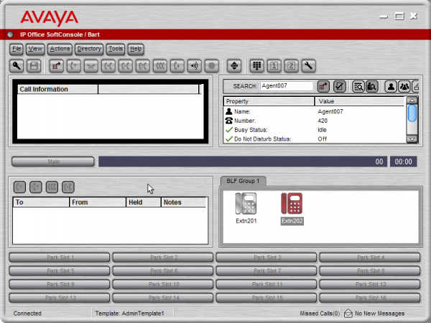Open the envelope icon beside No New Messages
The image size is (431, 323).
coord(348,314)
